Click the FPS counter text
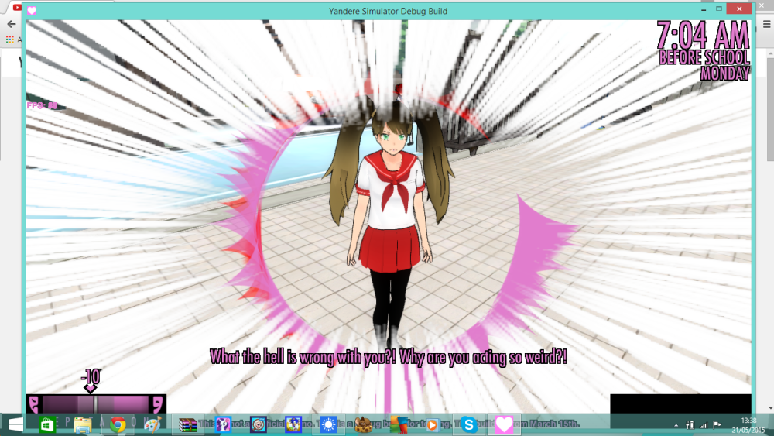Image resolution: width=774 pixels, height=436 pixels. coord(42,105)
